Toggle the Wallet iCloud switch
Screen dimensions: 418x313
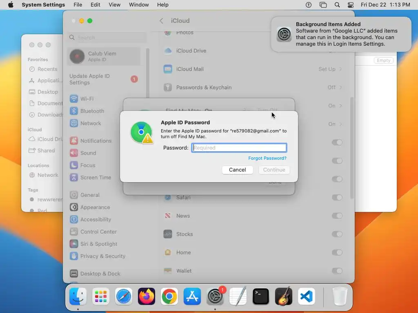pyautogui.click(x=337, y=271)
